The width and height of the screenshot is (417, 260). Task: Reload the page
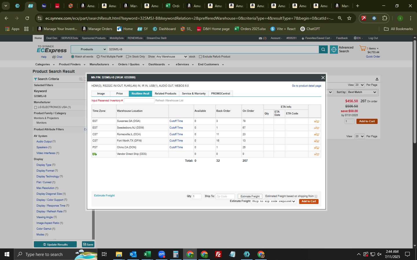[x=27, y=18]
